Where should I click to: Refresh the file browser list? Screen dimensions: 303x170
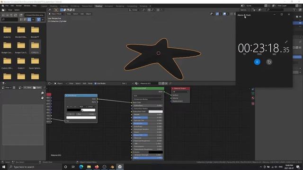tap(16, 15)
